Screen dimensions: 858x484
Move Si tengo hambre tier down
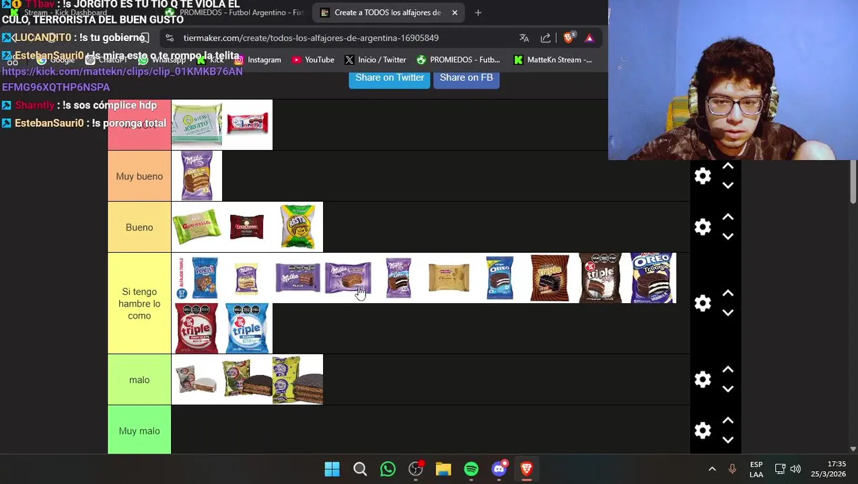[727, 313]
